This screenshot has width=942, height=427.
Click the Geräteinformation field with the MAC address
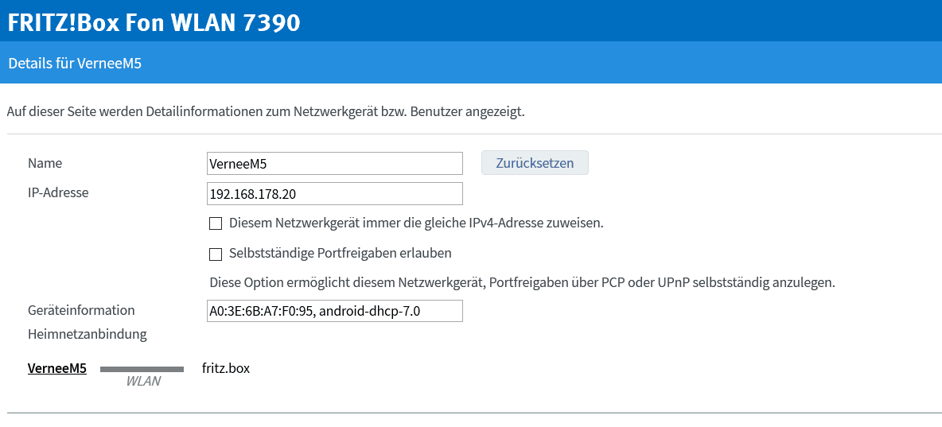tap(335, 311)
